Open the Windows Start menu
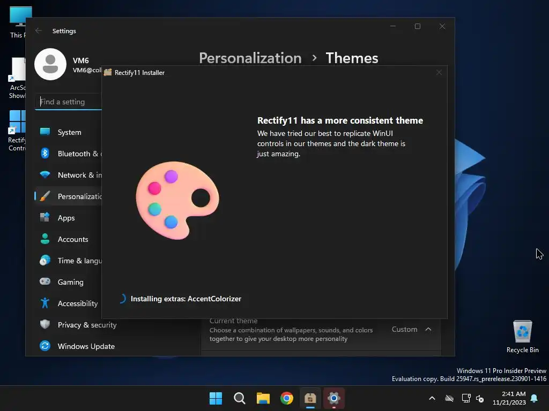The width and height of the screenshot is (549, 411). click(216, 398)
